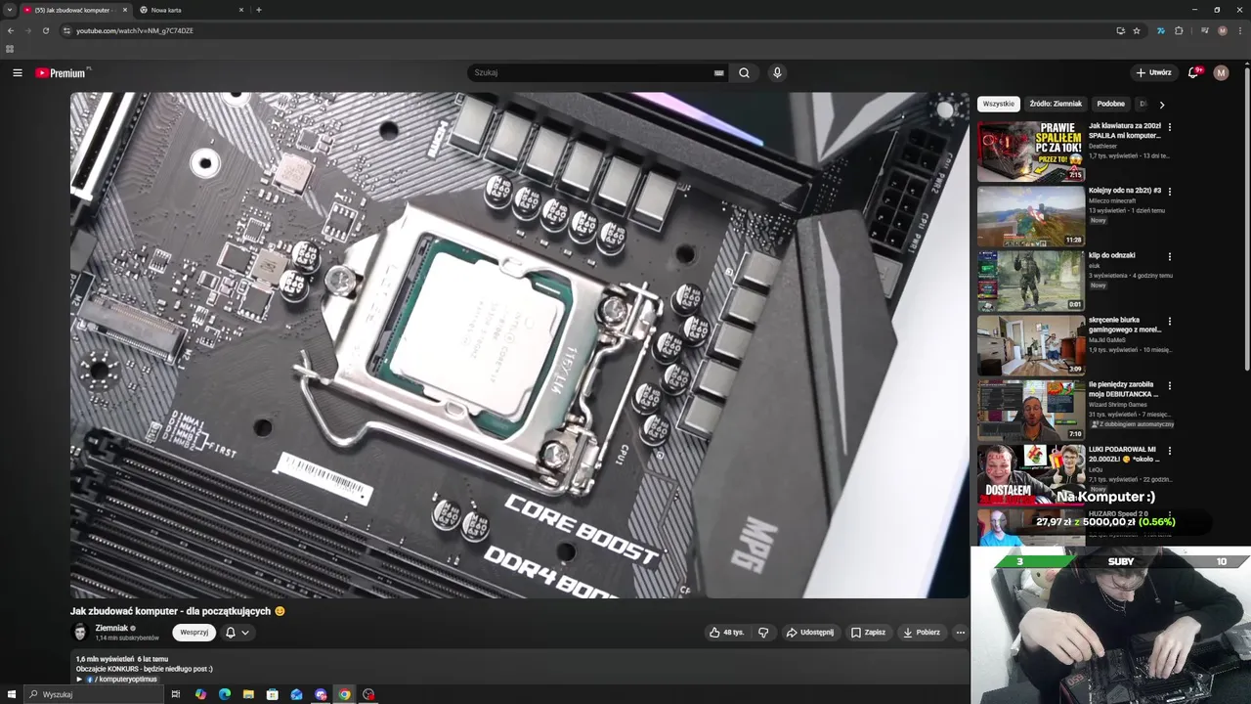1251x704 pixels.
Task: Click the YouTube Szukaj search field
Action: pyautogui.click(x=591, y=73)
